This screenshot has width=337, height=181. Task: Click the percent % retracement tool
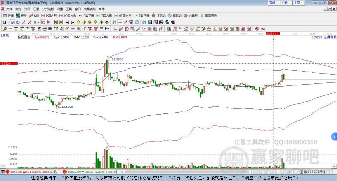click(181, 29)
